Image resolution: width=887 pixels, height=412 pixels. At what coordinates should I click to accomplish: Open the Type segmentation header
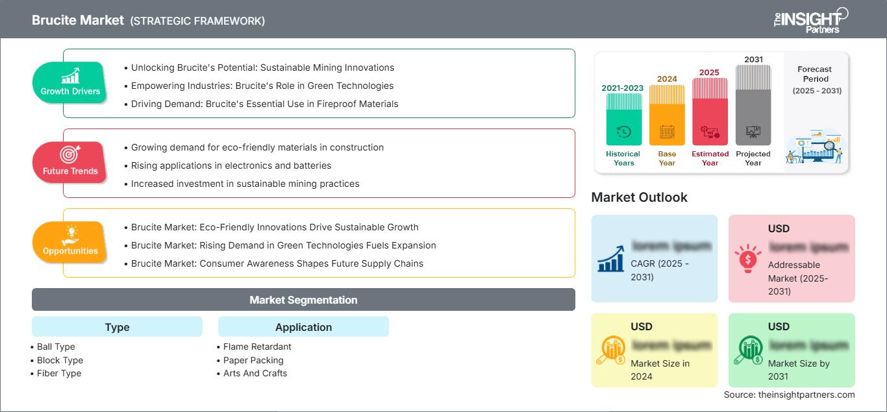tap(117, 327)
